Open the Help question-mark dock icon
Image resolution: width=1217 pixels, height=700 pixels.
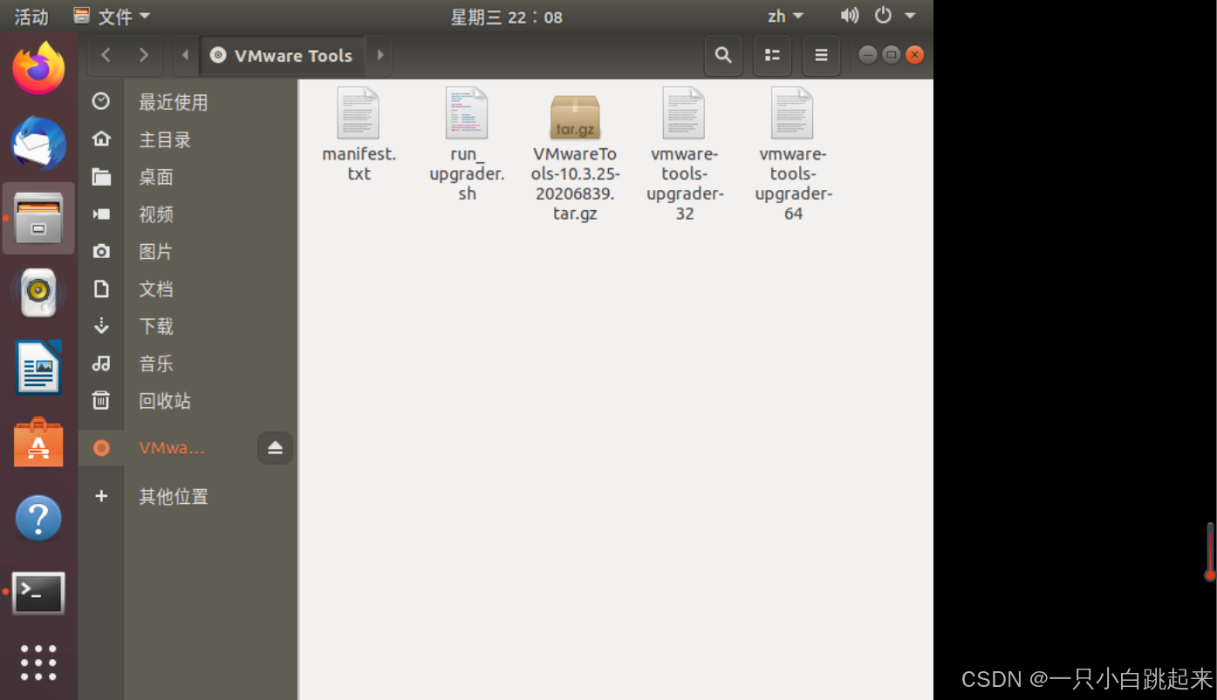(38, 518)
